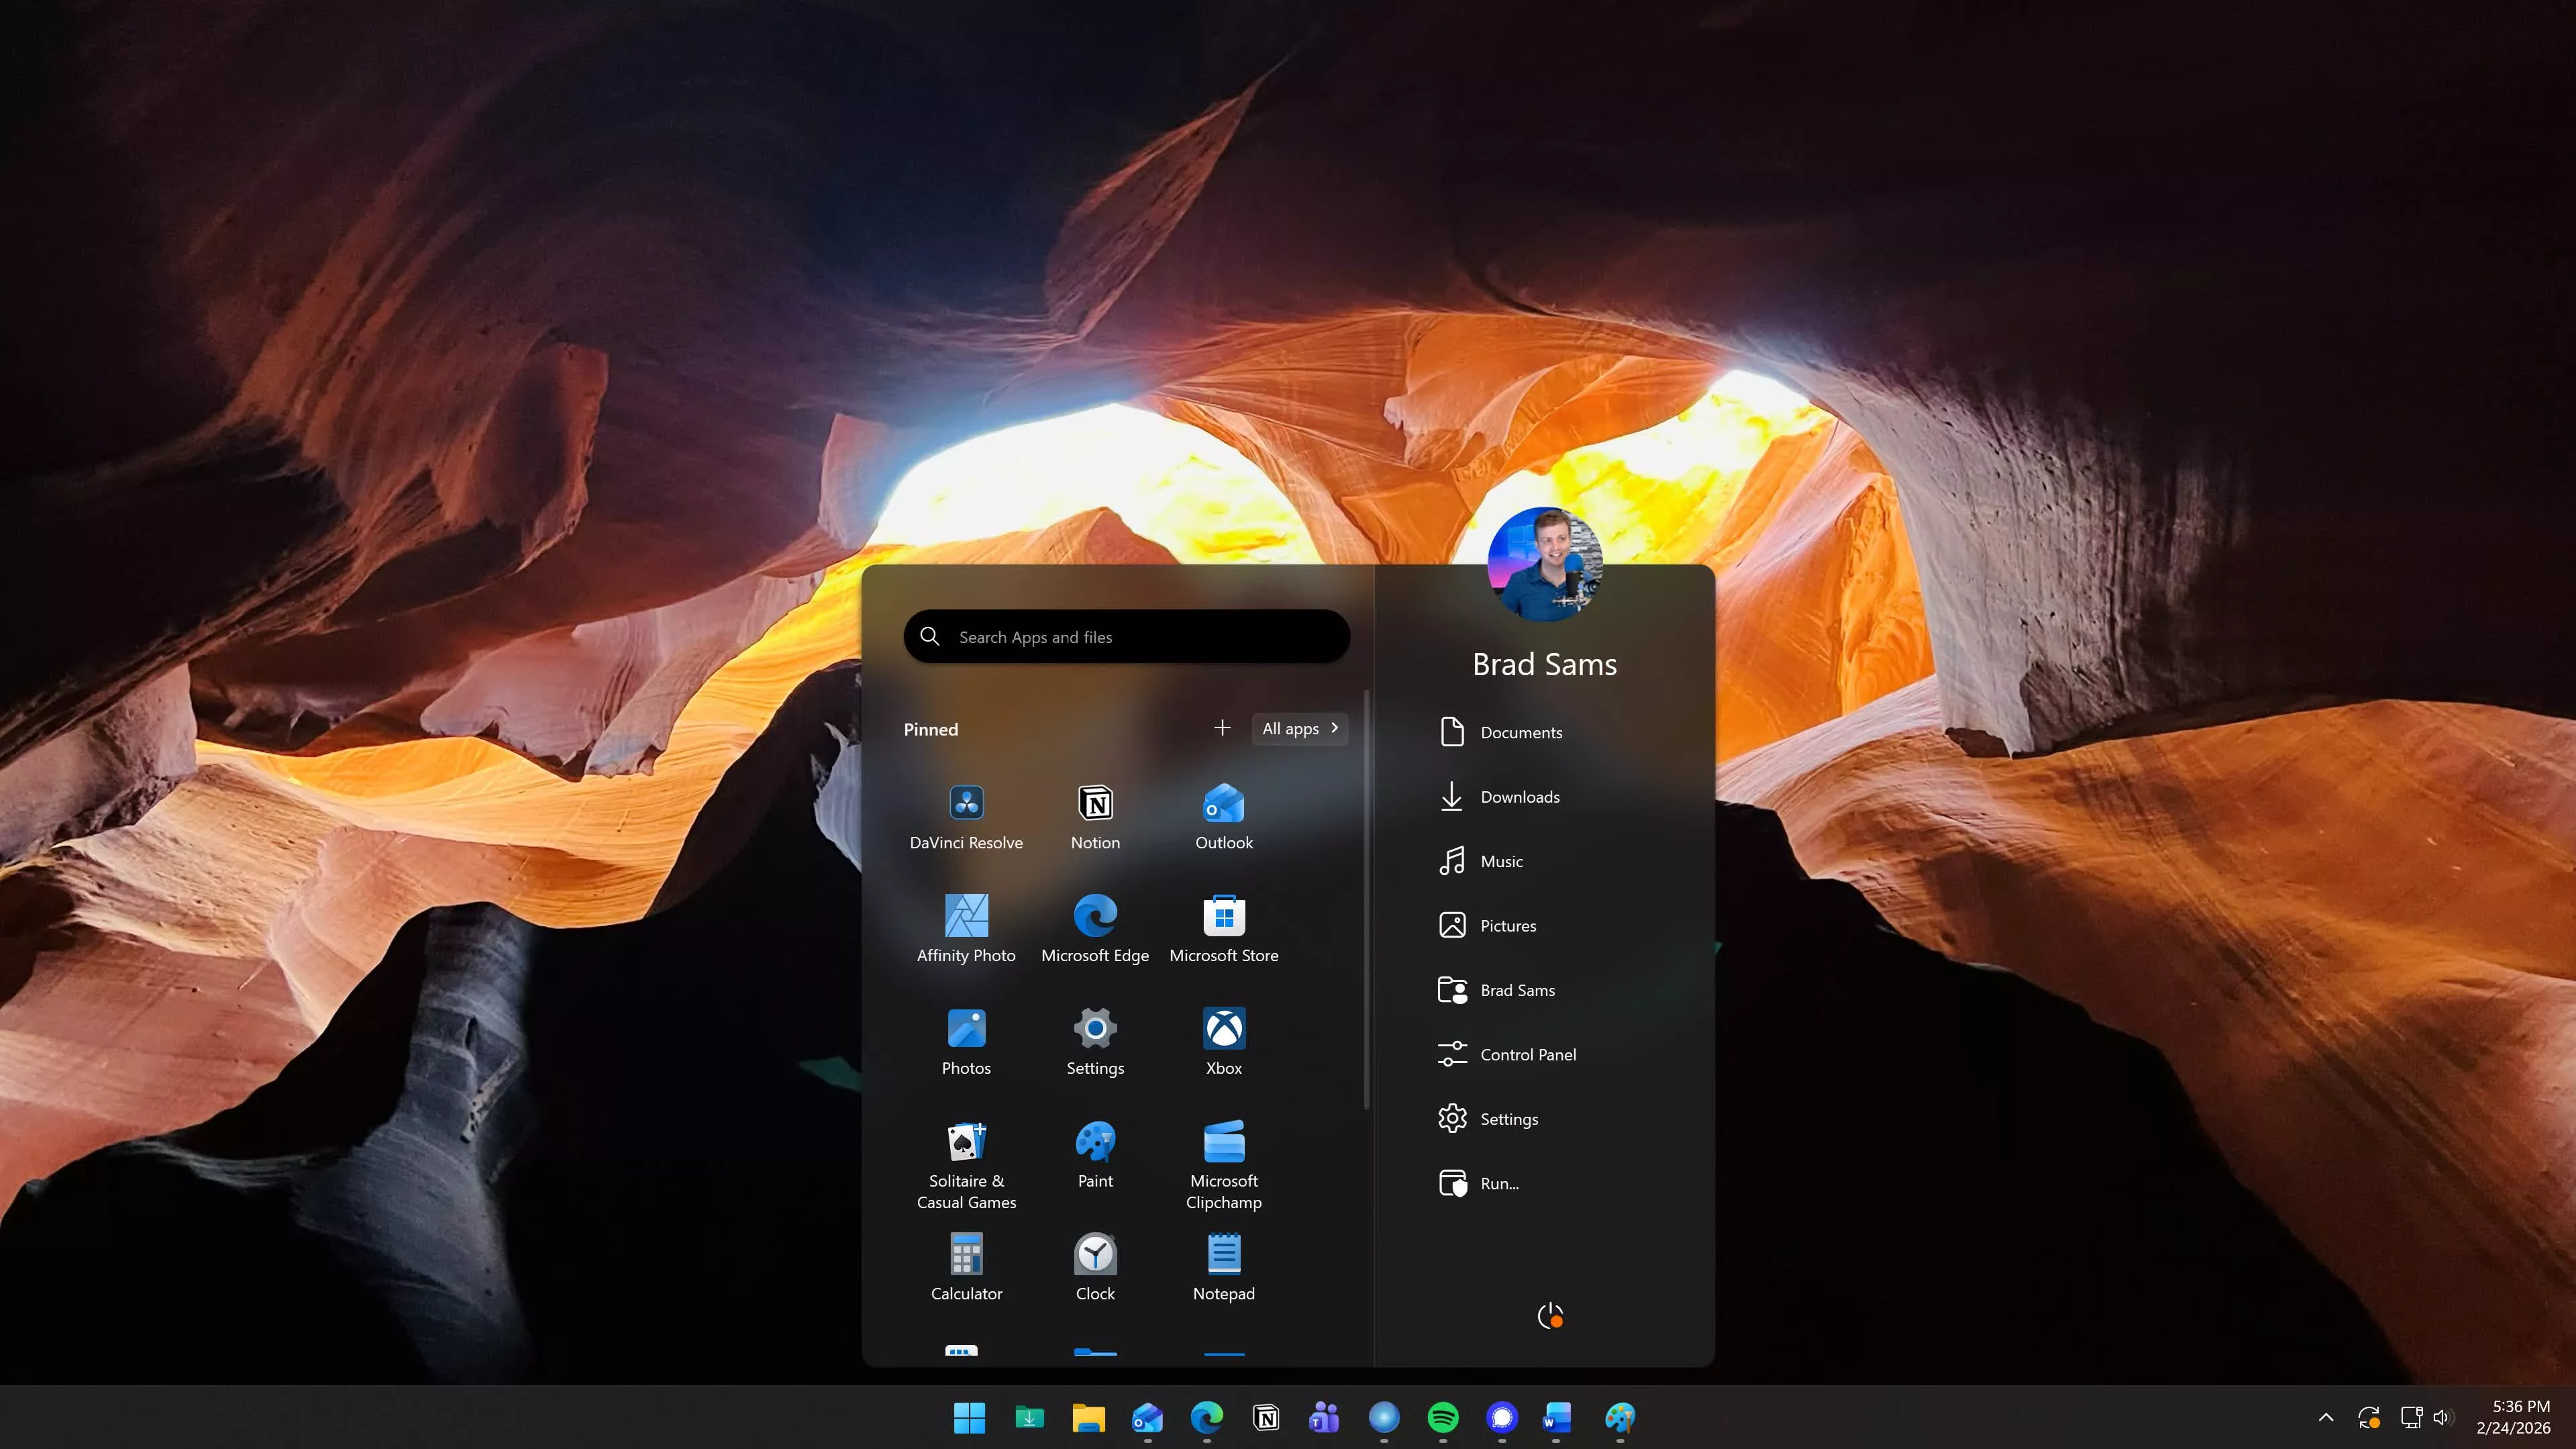Open the volume control in system tray
Image resolution: width=2576 pixels, height=1449 pixels.
coord(2442,1417)
